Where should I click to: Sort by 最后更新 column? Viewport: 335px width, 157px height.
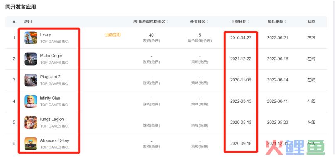click(277, 22)
